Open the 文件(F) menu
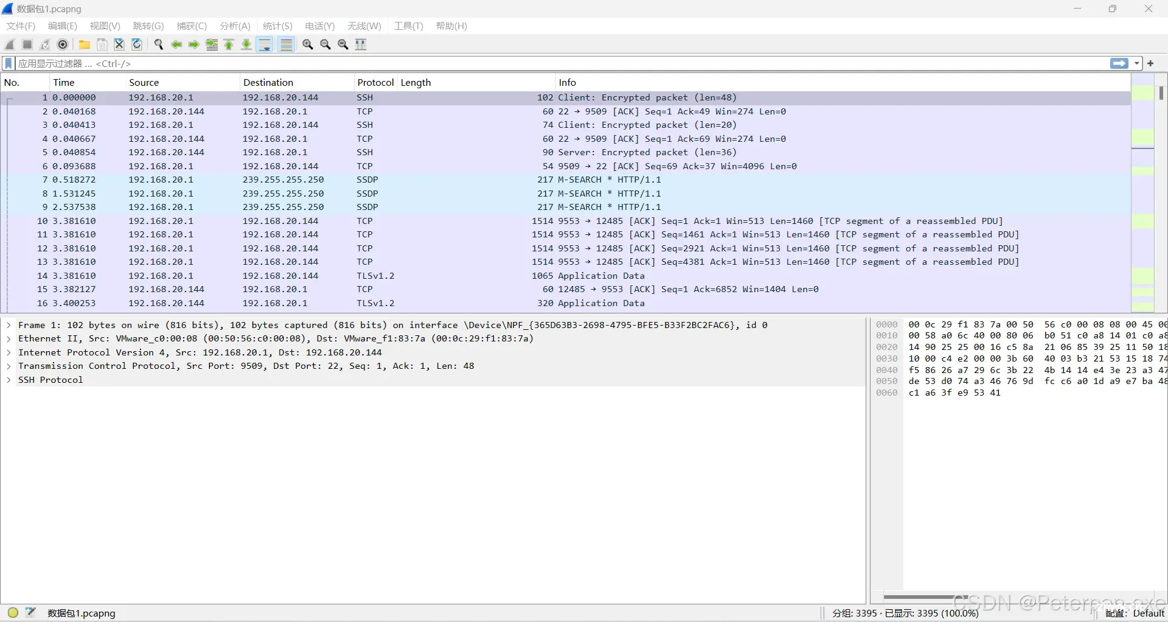 point(21,26)
